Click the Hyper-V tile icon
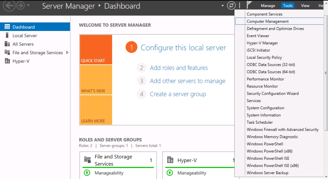The height and width of the screenshot is (179, 328). coord(170,160)
